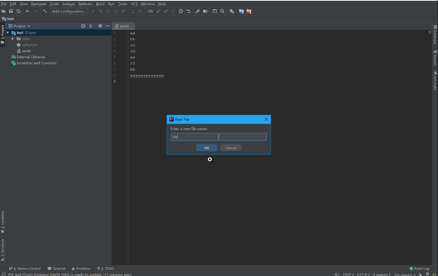Open Git Show History clock icon

181,11
